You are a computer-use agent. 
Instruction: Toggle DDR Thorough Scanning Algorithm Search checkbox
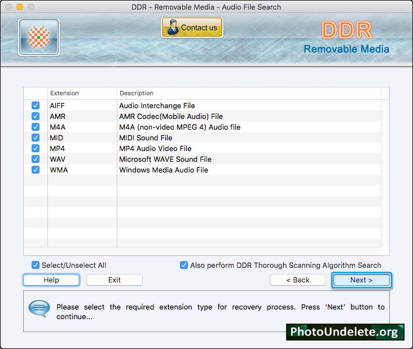(184, 265)
